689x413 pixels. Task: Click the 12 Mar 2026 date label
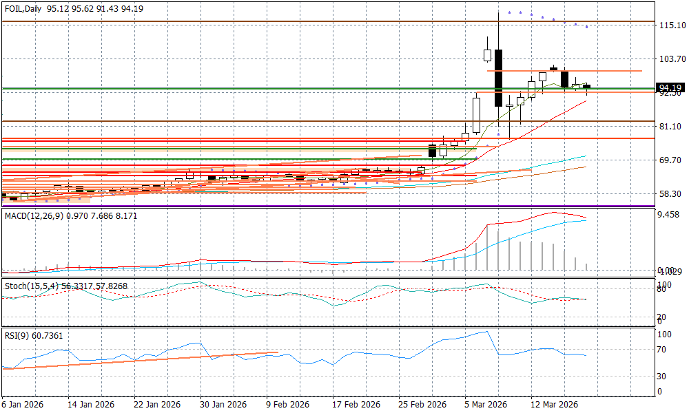tap(554, 404)
